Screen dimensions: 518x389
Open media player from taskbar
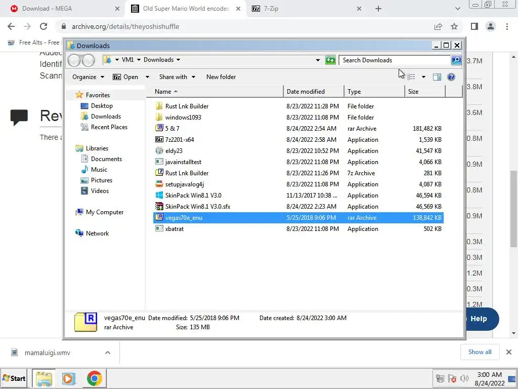69,378
